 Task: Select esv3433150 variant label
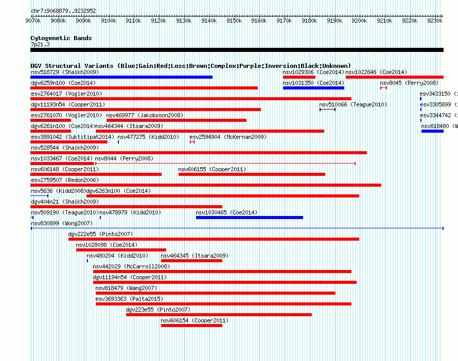click(439, 94)
